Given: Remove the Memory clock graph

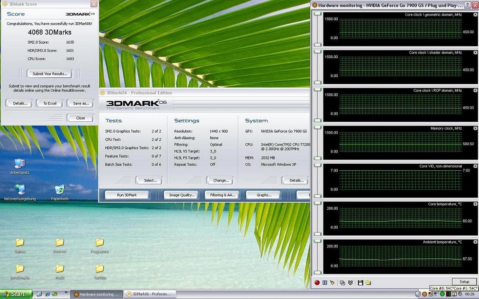Looking at the screenshot, I should coord(475,128).
